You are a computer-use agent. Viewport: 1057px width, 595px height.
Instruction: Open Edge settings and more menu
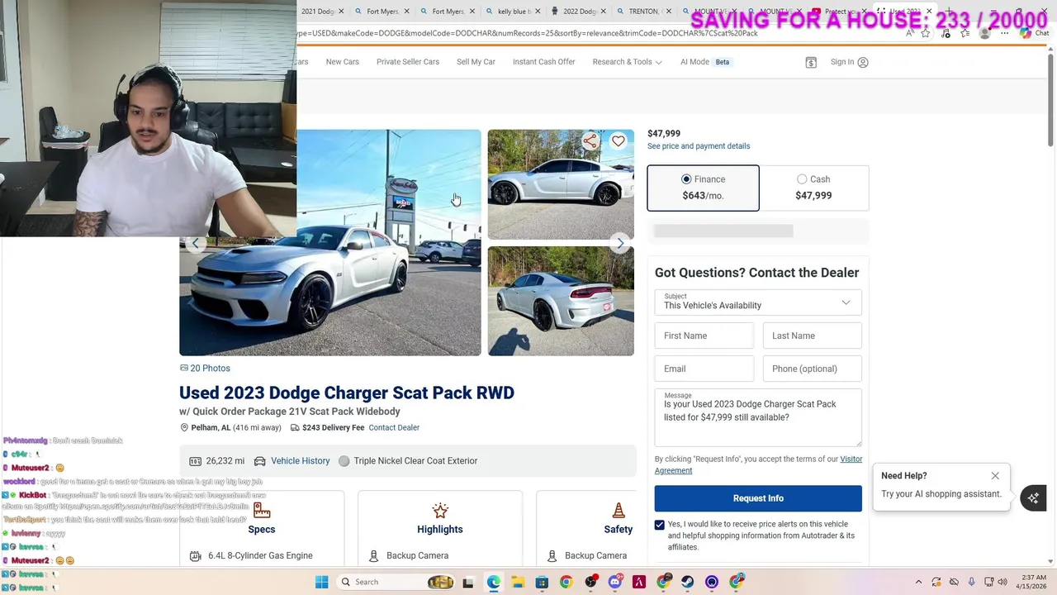[x=1004, y=33]
